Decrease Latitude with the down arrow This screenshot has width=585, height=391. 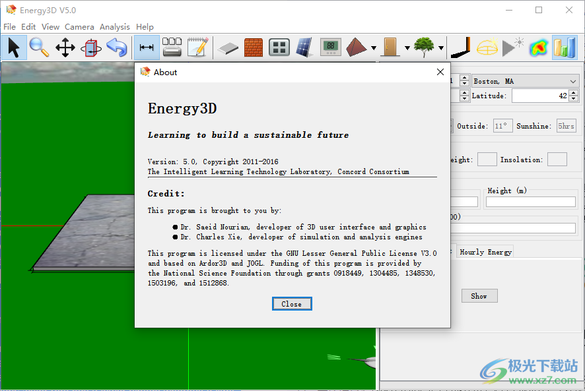(574, 99)
